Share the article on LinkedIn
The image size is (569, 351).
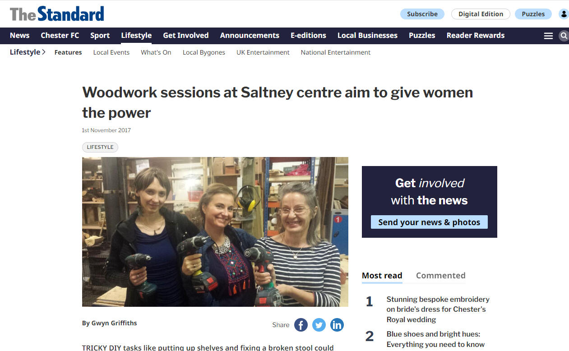pyautogui.click(x=337, y=325)
